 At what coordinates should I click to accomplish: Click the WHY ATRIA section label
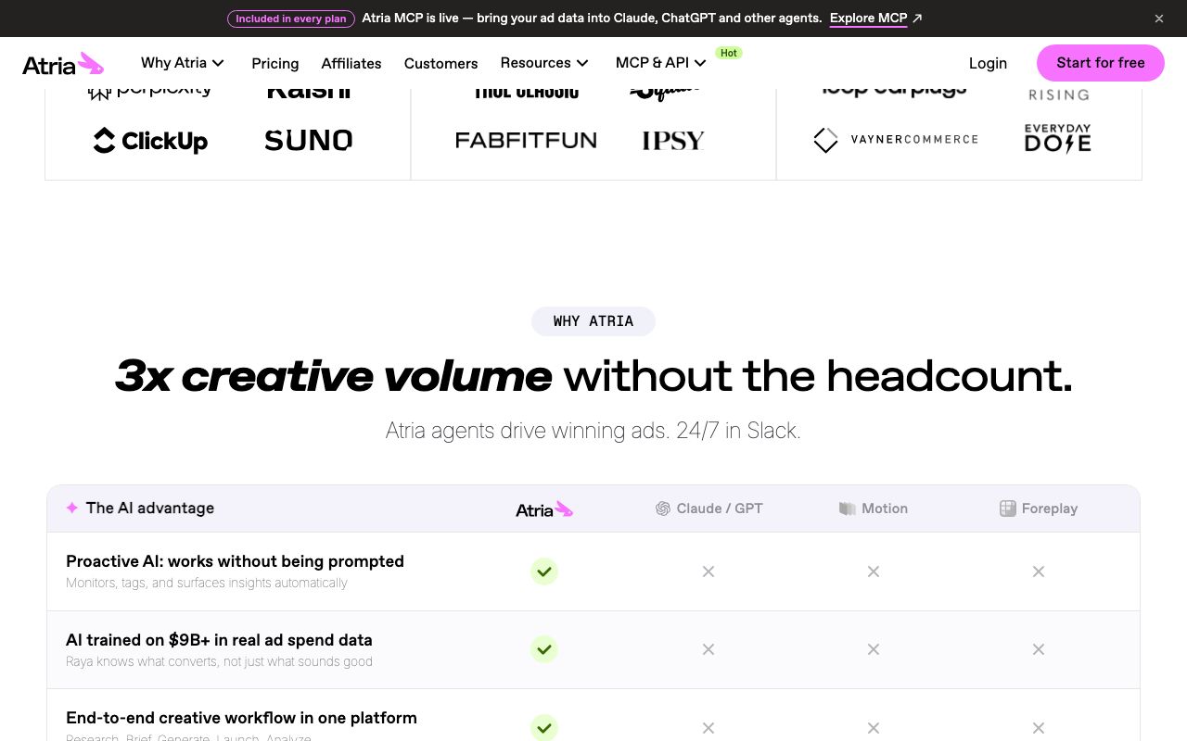pos(593,321)
